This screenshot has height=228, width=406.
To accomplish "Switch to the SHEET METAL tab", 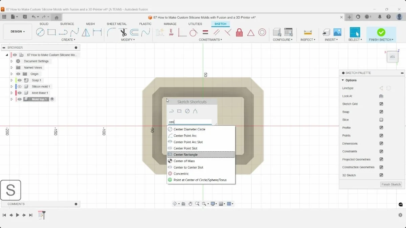I will pyautogui.click(x=116, y=24).
